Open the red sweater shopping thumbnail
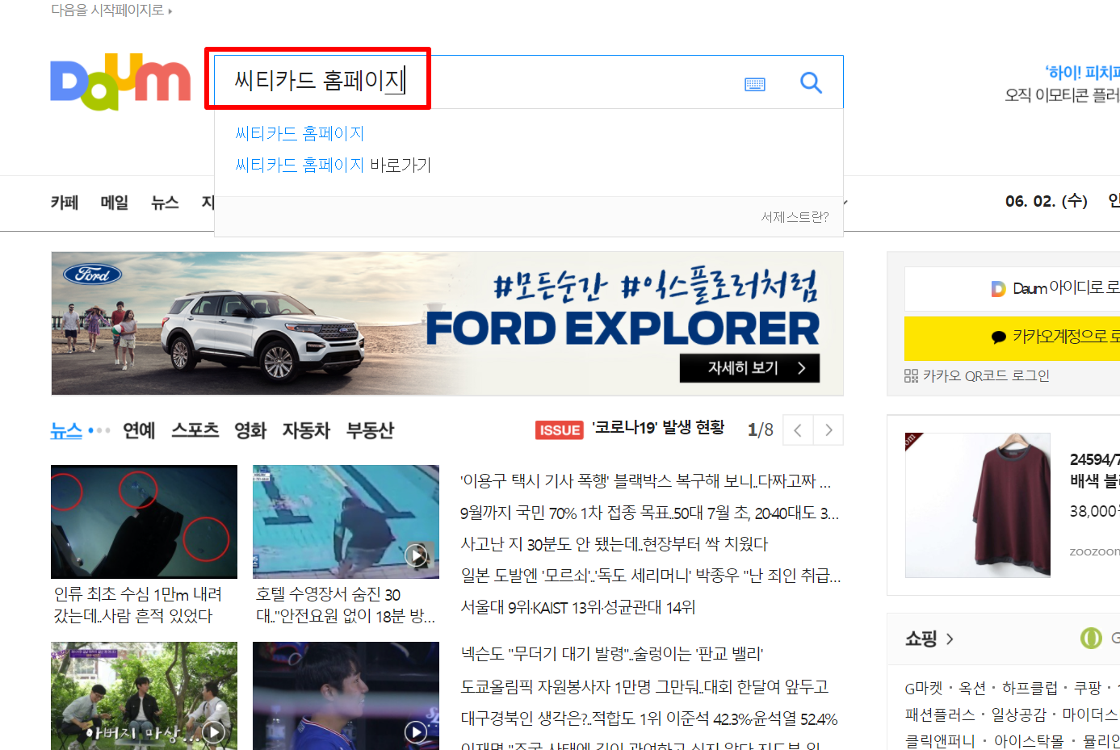 click(x=978, y=505)
